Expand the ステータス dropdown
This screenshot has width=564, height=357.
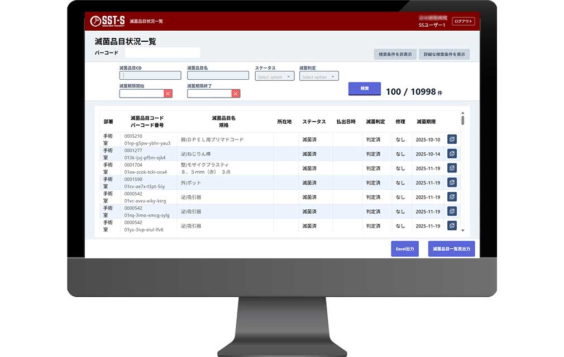point(275,77)
